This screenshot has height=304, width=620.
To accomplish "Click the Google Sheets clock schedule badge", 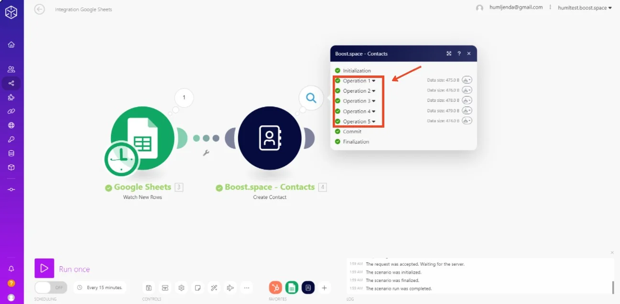I will pyautogui.click(x=121, y=158).
